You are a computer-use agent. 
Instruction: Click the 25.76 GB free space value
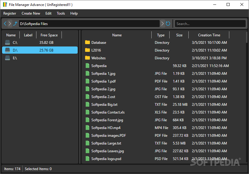click(x=46, y=50)
